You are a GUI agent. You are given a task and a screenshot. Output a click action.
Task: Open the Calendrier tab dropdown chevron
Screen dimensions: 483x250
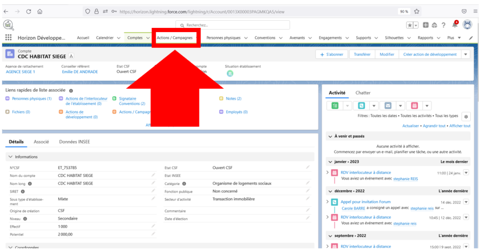pos(118,38)
